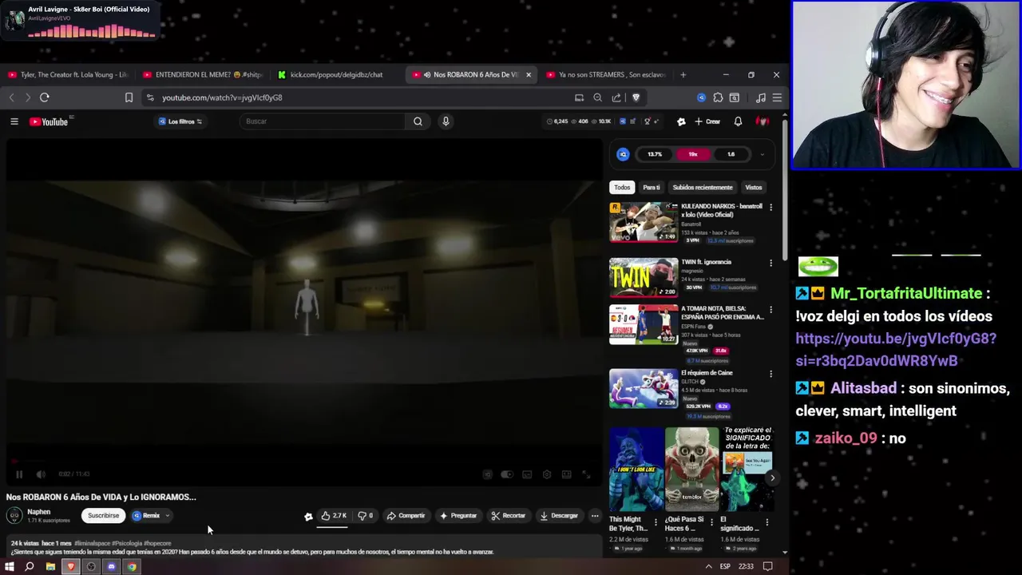Select the Vistos filter chip
Viewport: 1022px width, 575px height.
click(754, 188)
